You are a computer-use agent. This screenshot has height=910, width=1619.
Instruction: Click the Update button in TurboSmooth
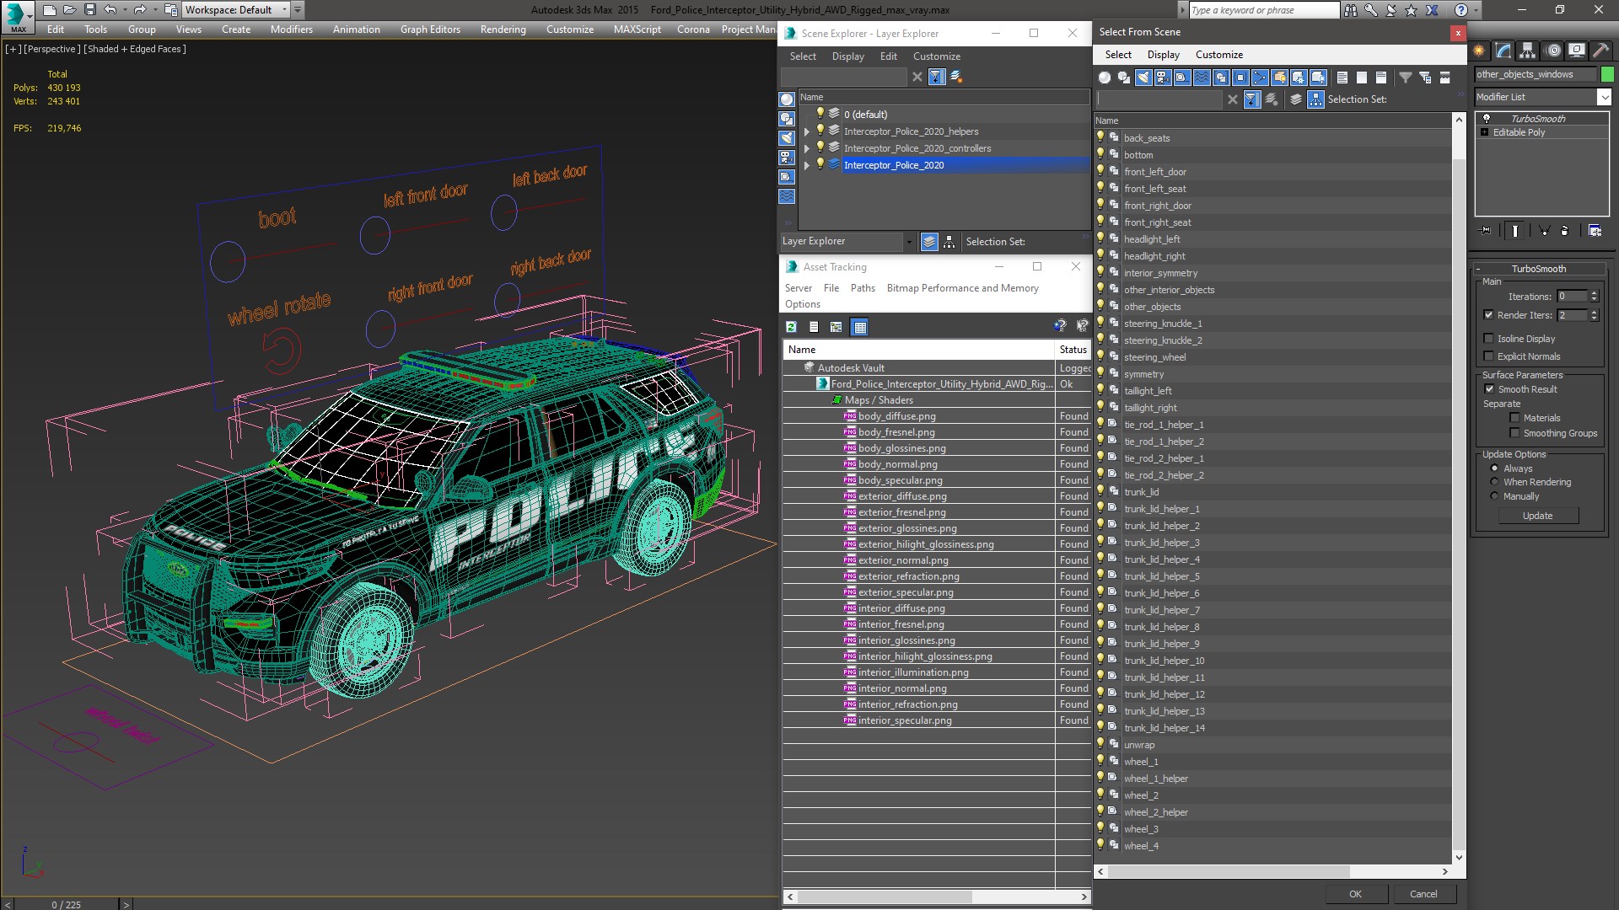click(1538, 516)
